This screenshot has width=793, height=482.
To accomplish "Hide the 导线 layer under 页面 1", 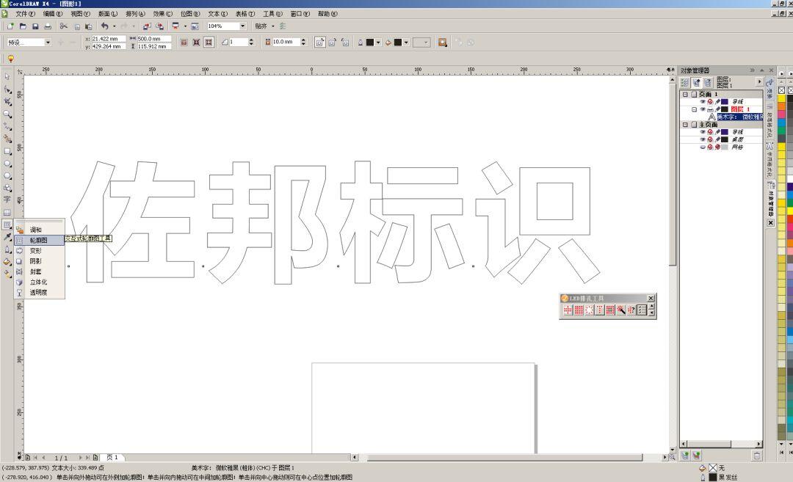I will [x=702, y=101].
